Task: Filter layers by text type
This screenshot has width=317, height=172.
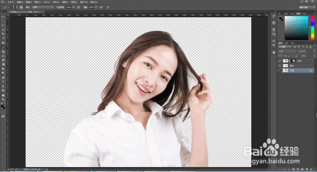Action: coord(303,47)
